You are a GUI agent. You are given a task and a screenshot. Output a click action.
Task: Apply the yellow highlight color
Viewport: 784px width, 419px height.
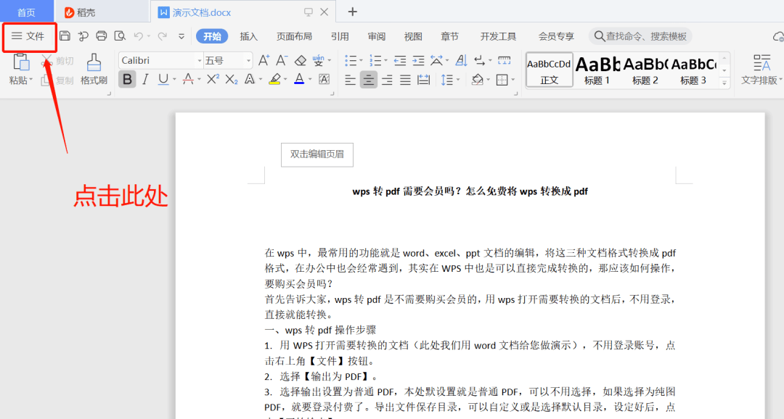coord(274,79)
